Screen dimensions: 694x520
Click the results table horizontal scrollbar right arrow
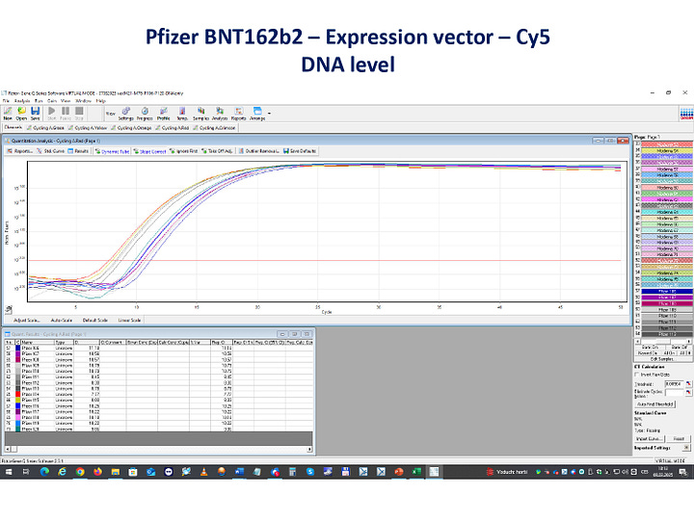point(309,450)
